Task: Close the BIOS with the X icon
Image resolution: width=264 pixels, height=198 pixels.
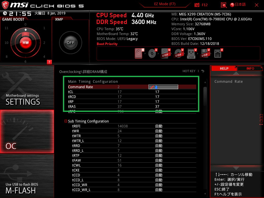Action: 257,5
